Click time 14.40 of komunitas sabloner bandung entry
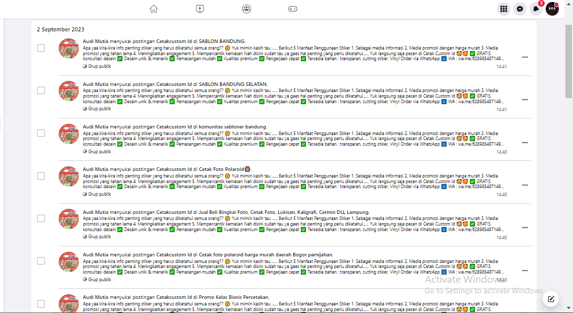The image size is (573, 313). pos(501,152)
